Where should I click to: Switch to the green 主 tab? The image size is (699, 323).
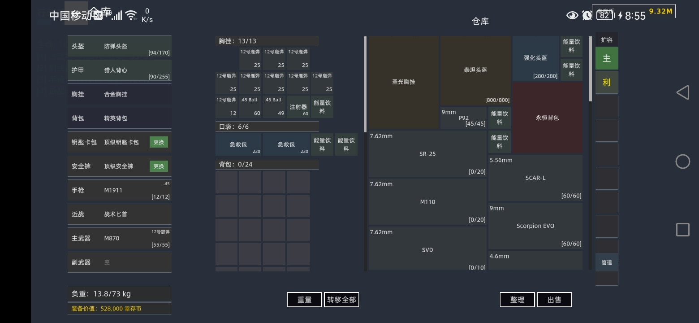point(607,58)
